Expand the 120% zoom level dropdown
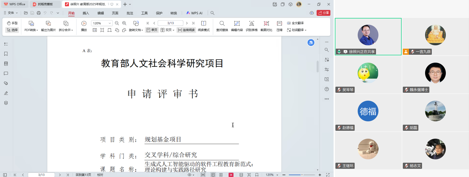469x177 pixels. coord(110,23)
